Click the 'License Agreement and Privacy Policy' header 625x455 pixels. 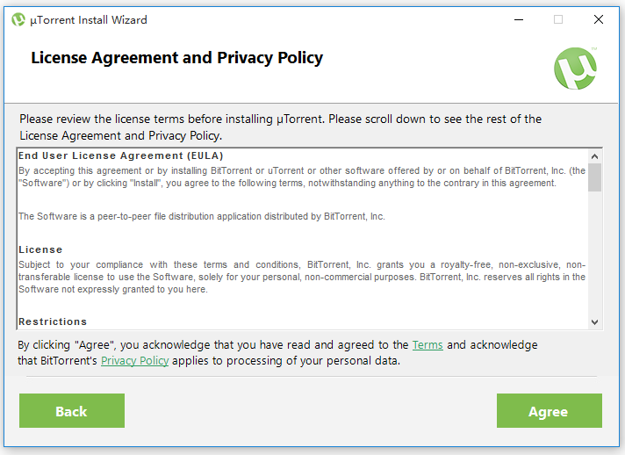(176, 59)
